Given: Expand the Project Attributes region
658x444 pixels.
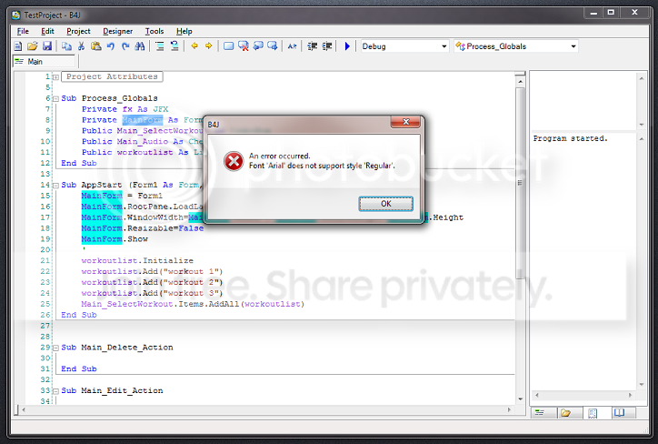Looking at the screenshot, I should click(55, 76).
